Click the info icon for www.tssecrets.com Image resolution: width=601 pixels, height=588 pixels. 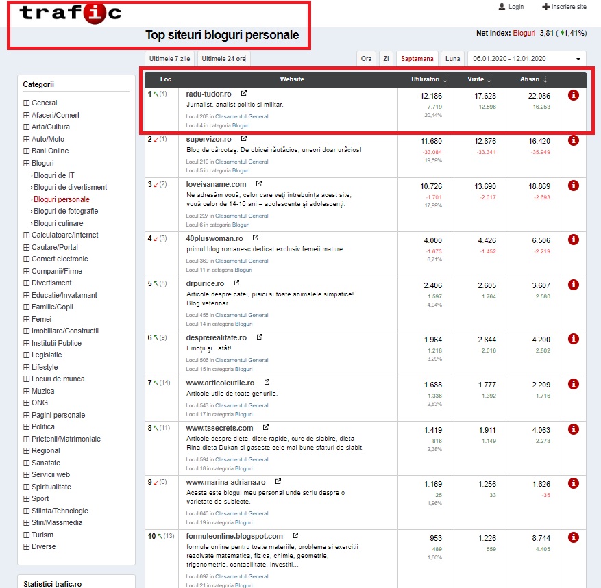click(574, 429)
